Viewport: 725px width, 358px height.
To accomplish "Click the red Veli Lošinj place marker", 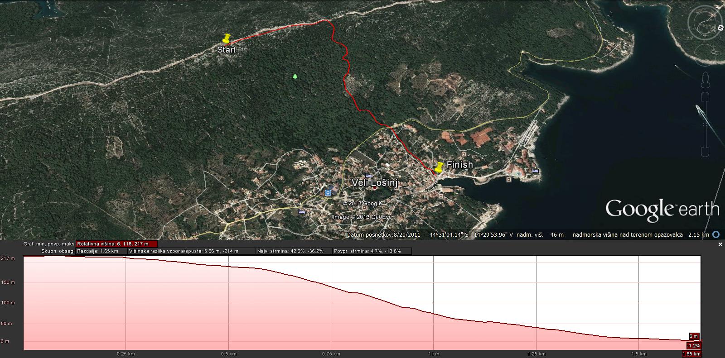I will (x=375, y=188).
